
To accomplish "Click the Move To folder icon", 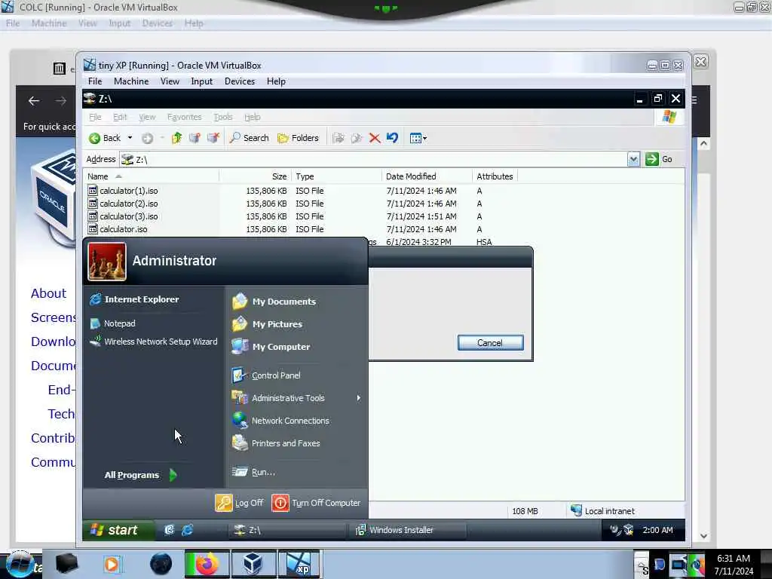I will click(x=339, y=139).
